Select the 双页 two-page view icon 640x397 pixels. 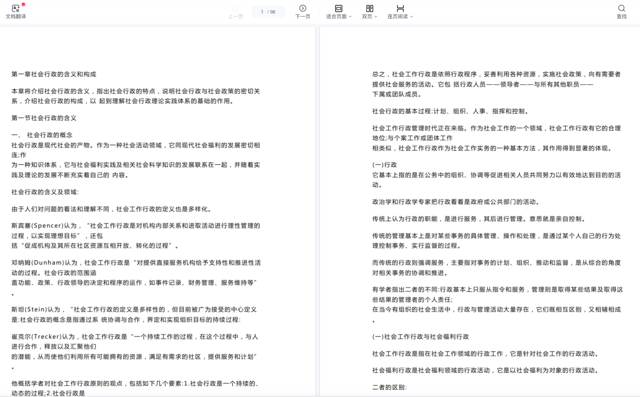369,8
